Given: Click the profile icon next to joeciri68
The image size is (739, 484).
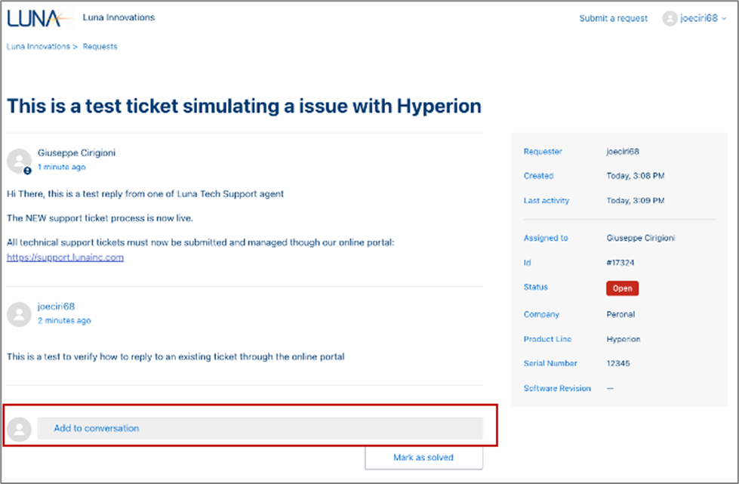Looking at the screenshot, I should point(671,18).
